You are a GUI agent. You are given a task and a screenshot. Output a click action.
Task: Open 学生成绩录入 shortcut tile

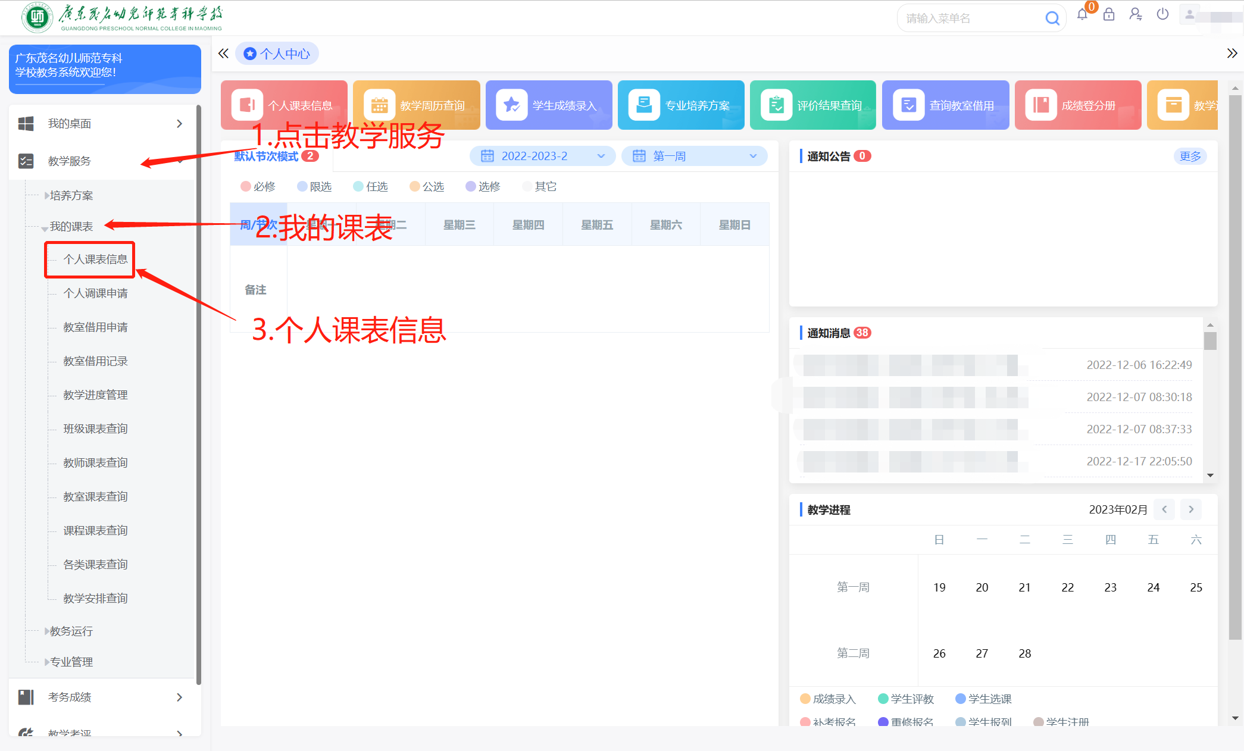click(x=548, y=105)
